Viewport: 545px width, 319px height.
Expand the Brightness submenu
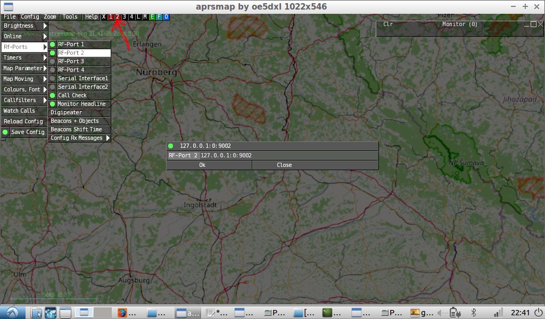[x=24, y=26]
